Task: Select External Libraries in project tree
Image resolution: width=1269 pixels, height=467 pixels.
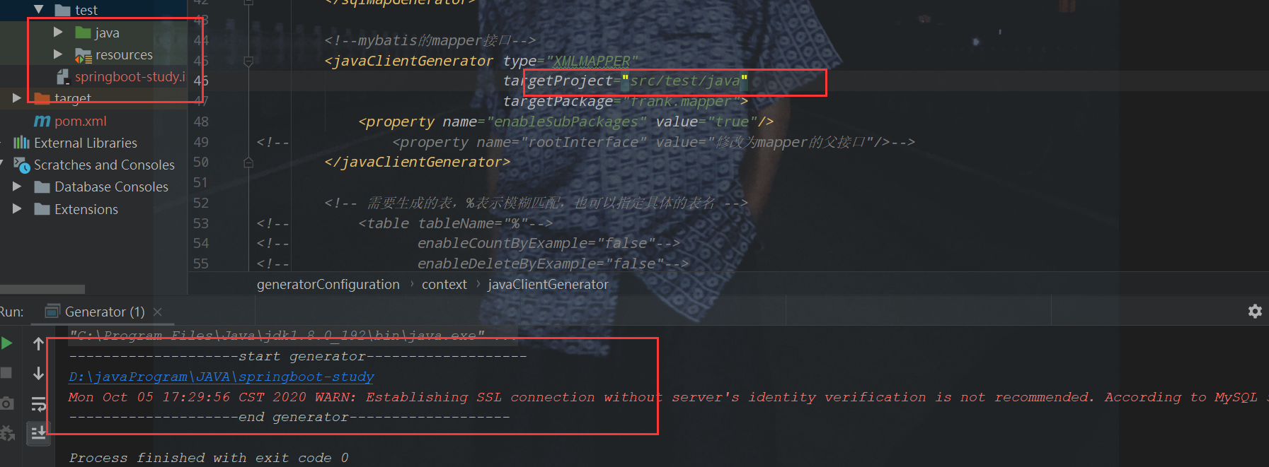Action: click(86, 143)
